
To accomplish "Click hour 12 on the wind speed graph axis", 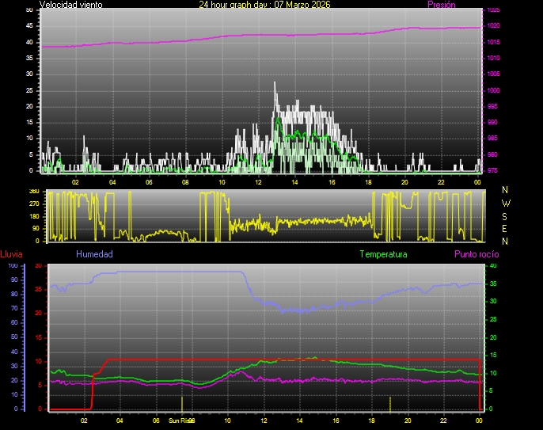I will click(x=258, y=181).
